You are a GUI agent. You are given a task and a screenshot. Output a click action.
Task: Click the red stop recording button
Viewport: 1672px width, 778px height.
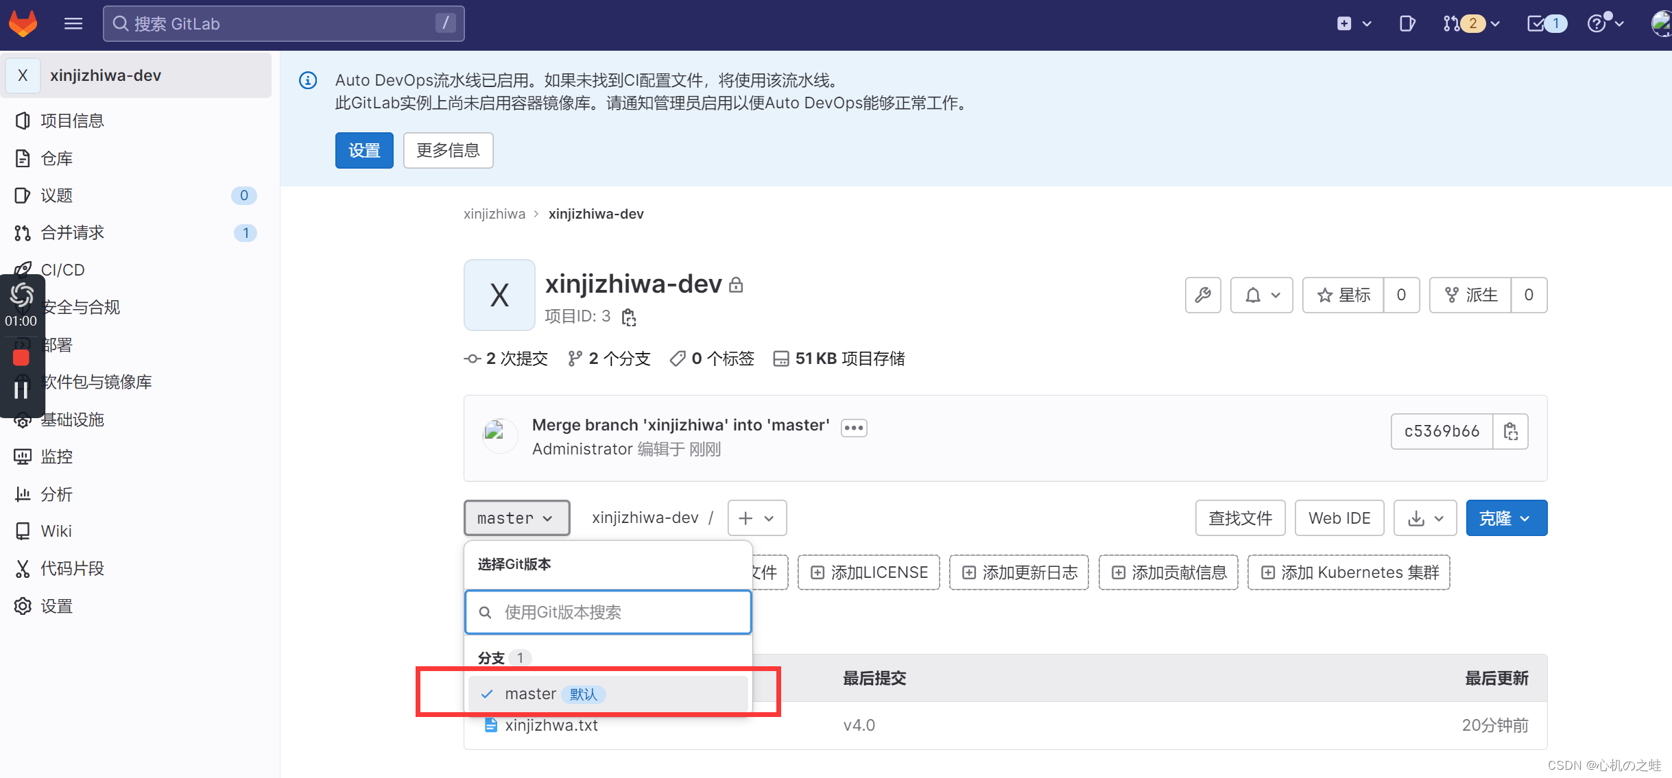tap(21, 357)
